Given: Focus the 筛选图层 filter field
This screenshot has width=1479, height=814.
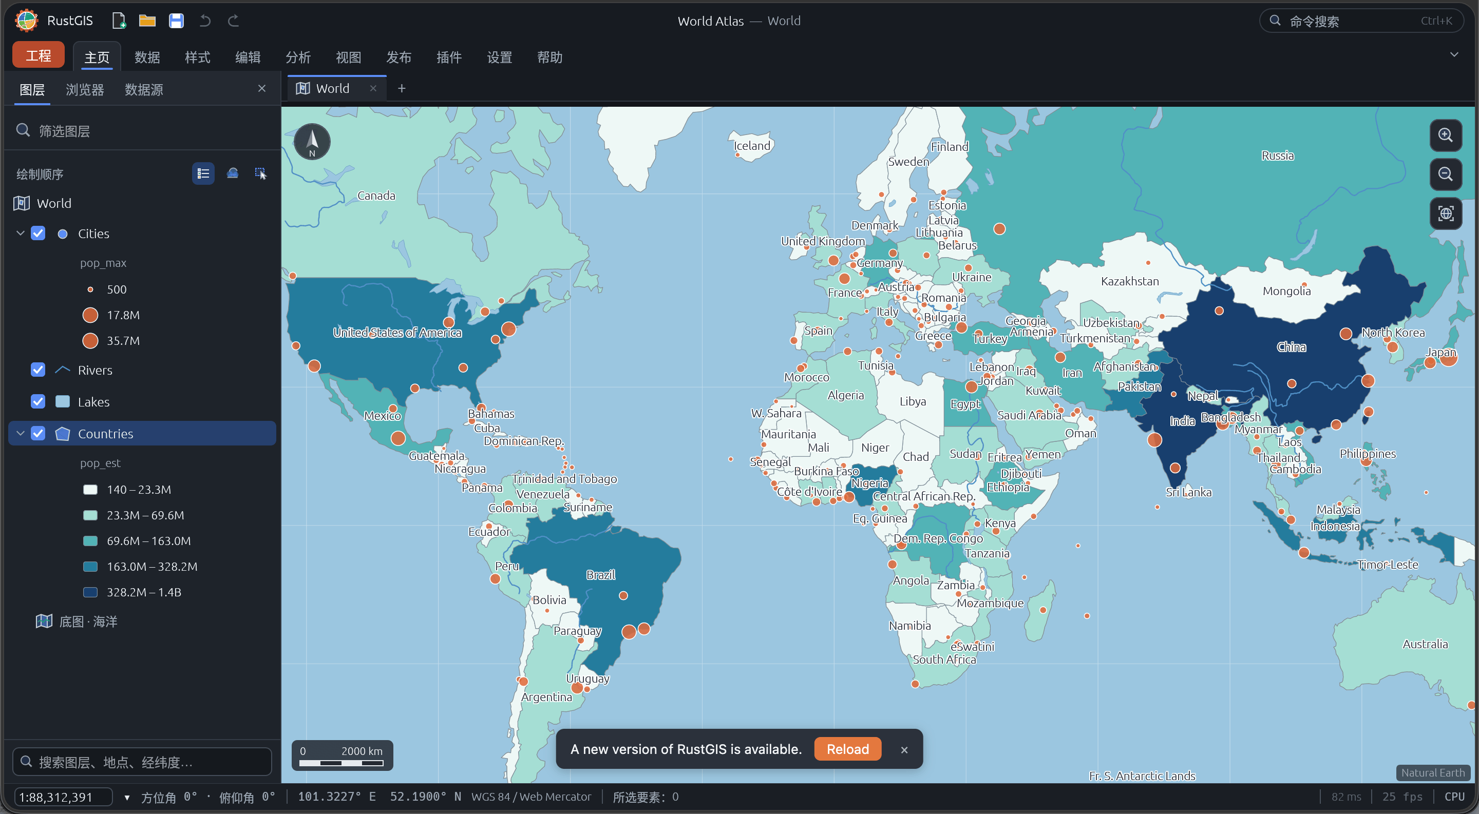Looking at the screenshot, I should coord(142,131).
